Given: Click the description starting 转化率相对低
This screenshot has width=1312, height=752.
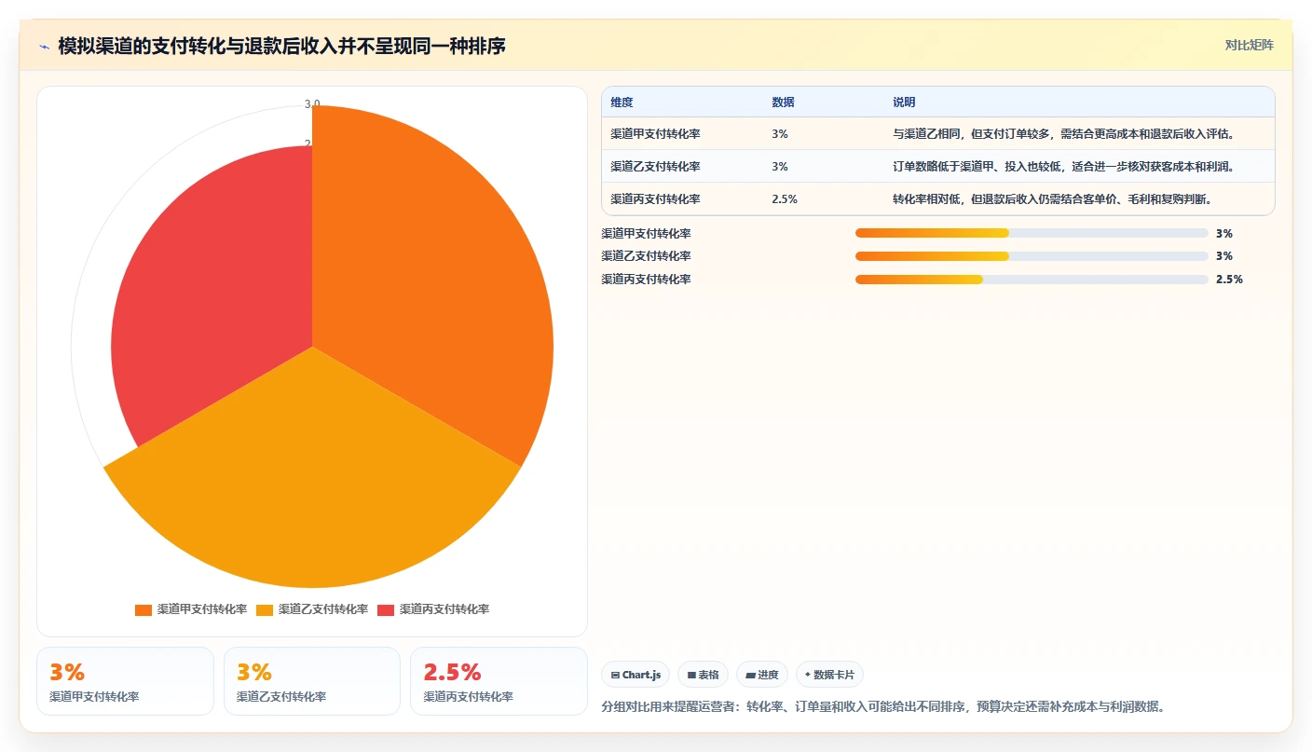Looking at the screenshot, I should pos(1052,199).
